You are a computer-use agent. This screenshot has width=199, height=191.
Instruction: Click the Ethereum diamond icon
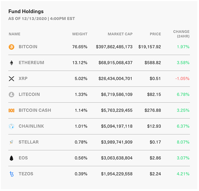[11, 63]
